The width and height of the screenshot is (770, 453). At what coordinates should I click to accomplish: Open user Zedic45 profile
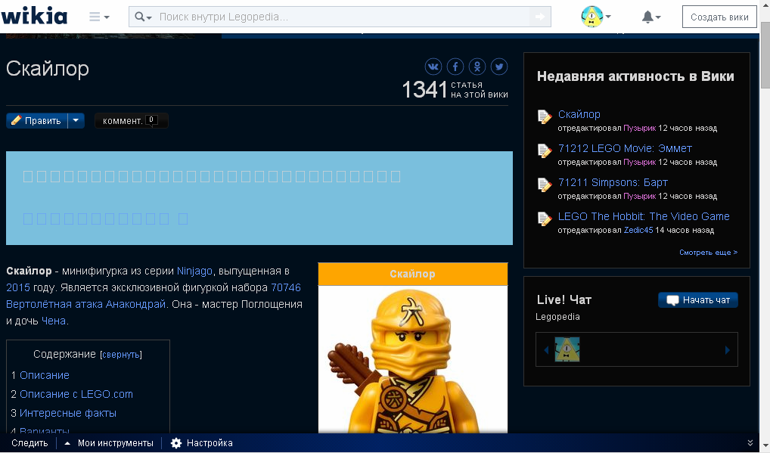(x=638, y=230)
